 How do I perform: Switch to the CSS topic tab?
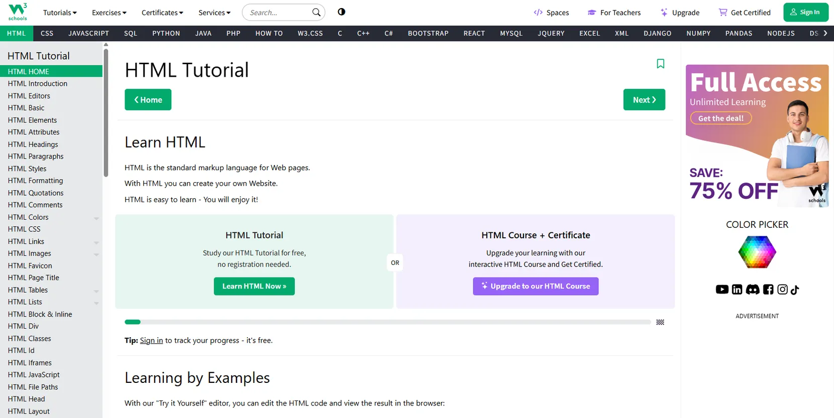tap(47, 33)
